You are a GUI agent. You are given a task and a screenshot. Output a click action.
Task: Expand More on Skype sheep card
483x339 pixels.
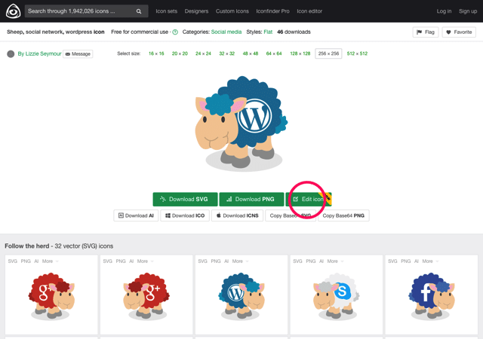point(335,261)
